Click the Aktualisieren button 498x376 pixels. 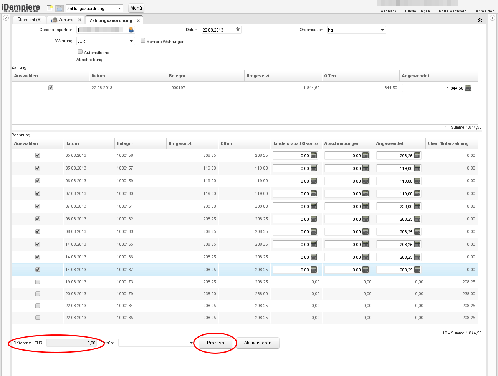[x=258, y=343]
